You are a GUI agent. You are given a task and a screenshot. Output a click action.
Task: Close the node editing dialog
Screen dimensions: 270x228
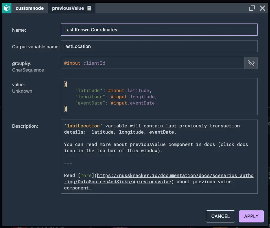[x=262, y=8]
